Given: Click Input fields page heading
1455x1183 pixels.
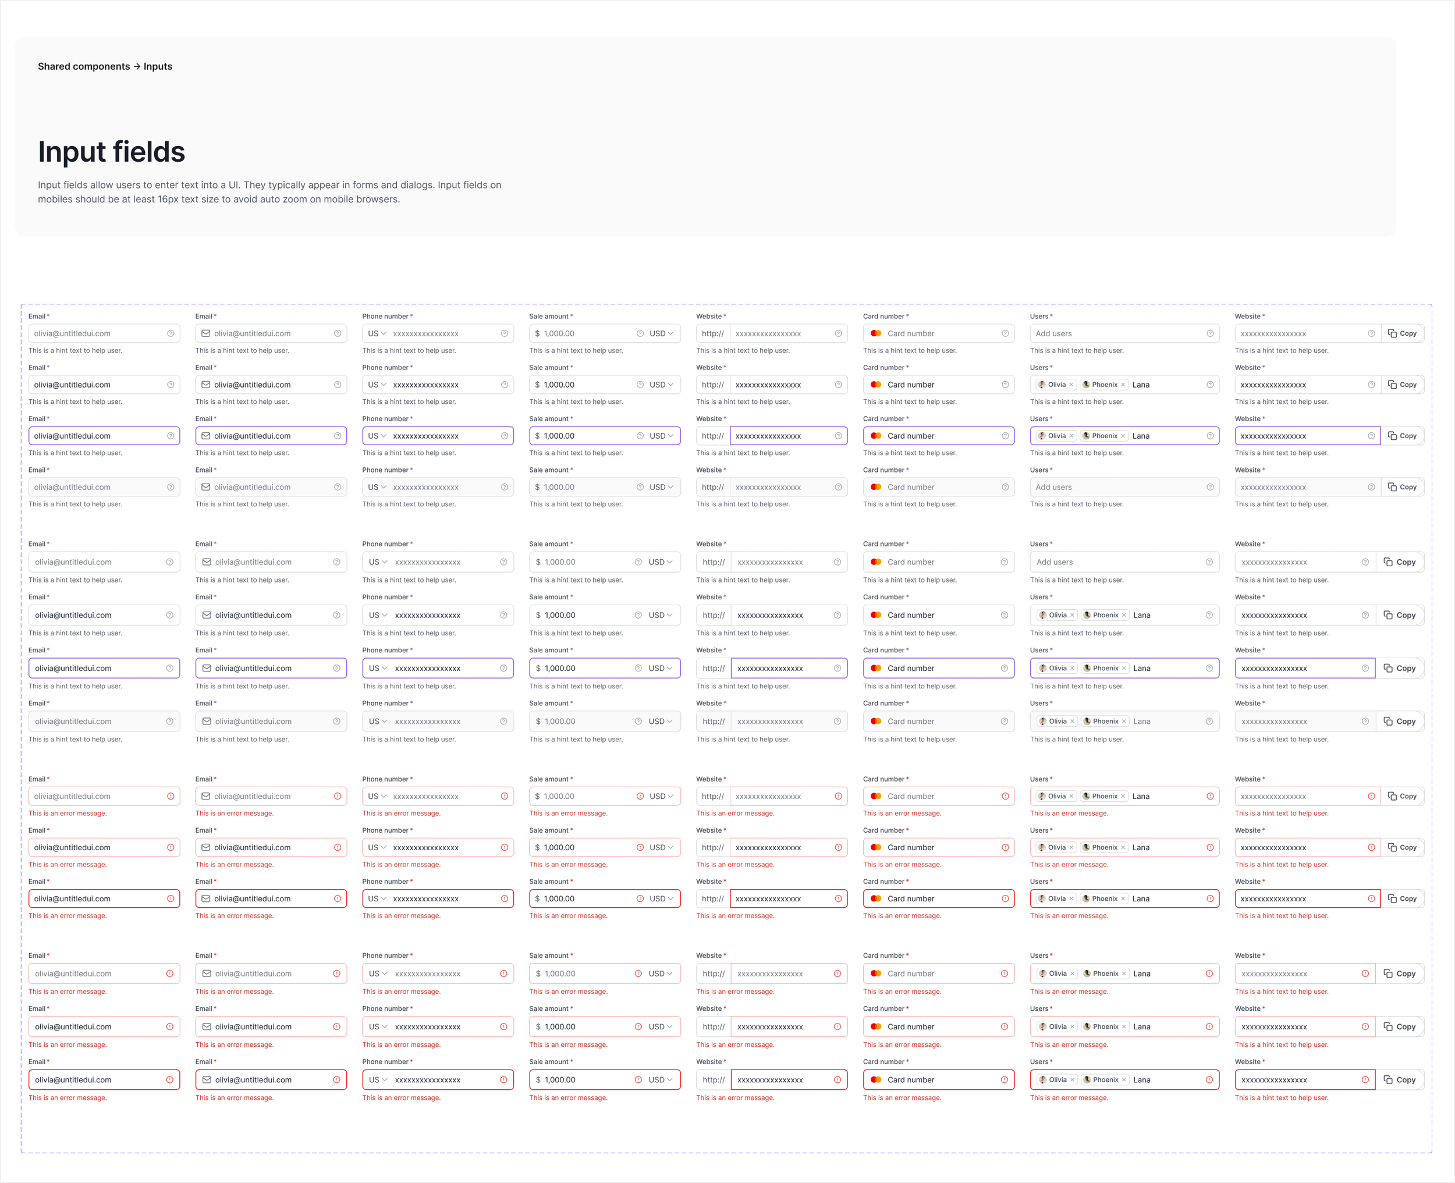Looking at the screenshot, I should pos(112,151).
